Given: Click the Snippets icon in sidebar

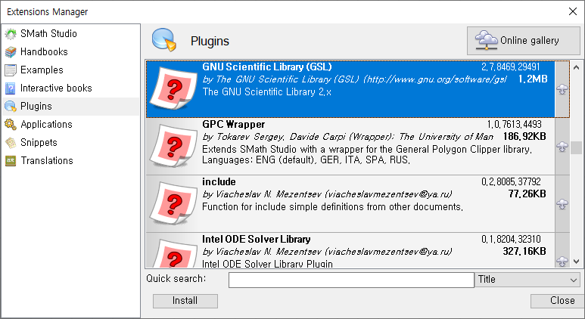Looking at the screenshot, I should click(x=11, y=143).
